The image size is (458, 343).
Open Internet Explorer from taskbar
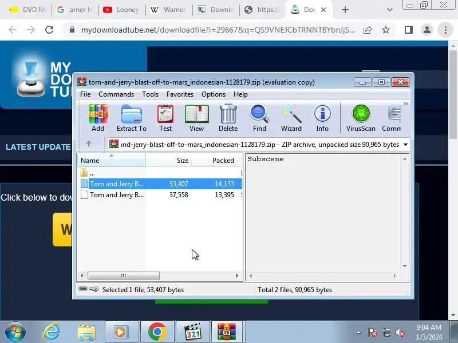[x=51, y=332]
